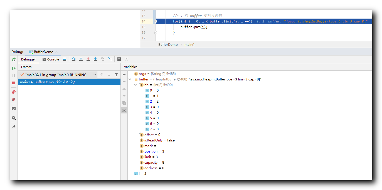
Task: Toggle the frames filter funnel icon
Action: (116, 75)
